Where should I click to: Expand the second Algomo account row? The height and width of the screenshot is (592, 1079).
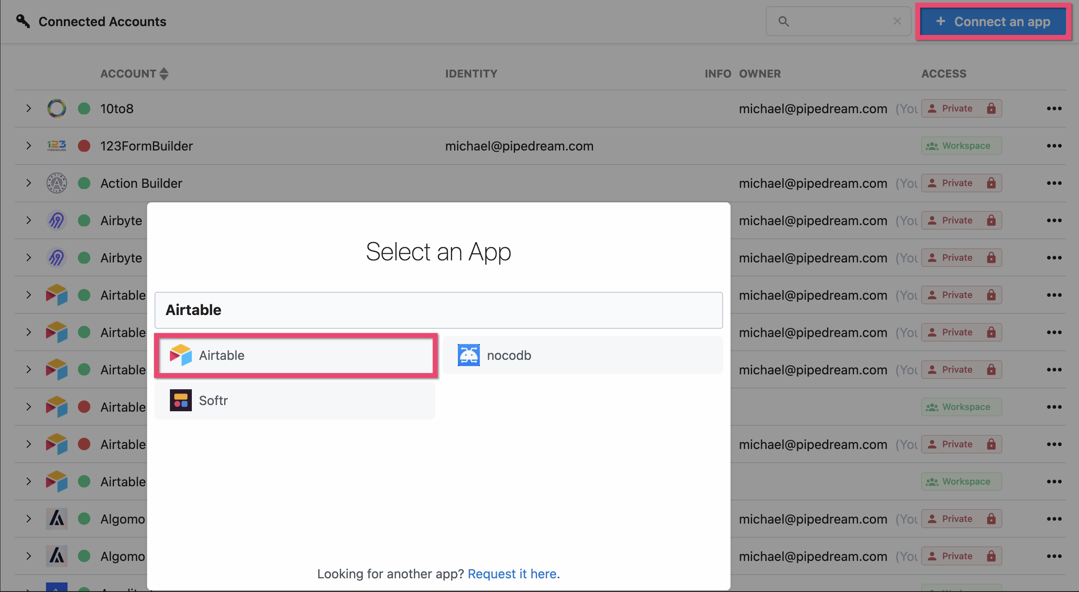(29, 556)
